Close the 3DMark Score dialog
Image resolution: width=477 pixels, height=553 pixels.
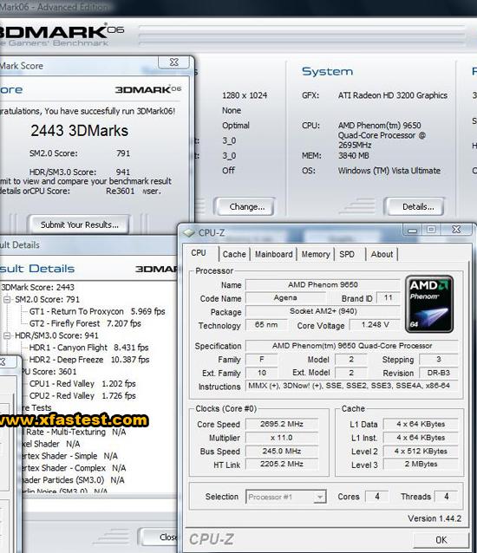coord(174,62)
